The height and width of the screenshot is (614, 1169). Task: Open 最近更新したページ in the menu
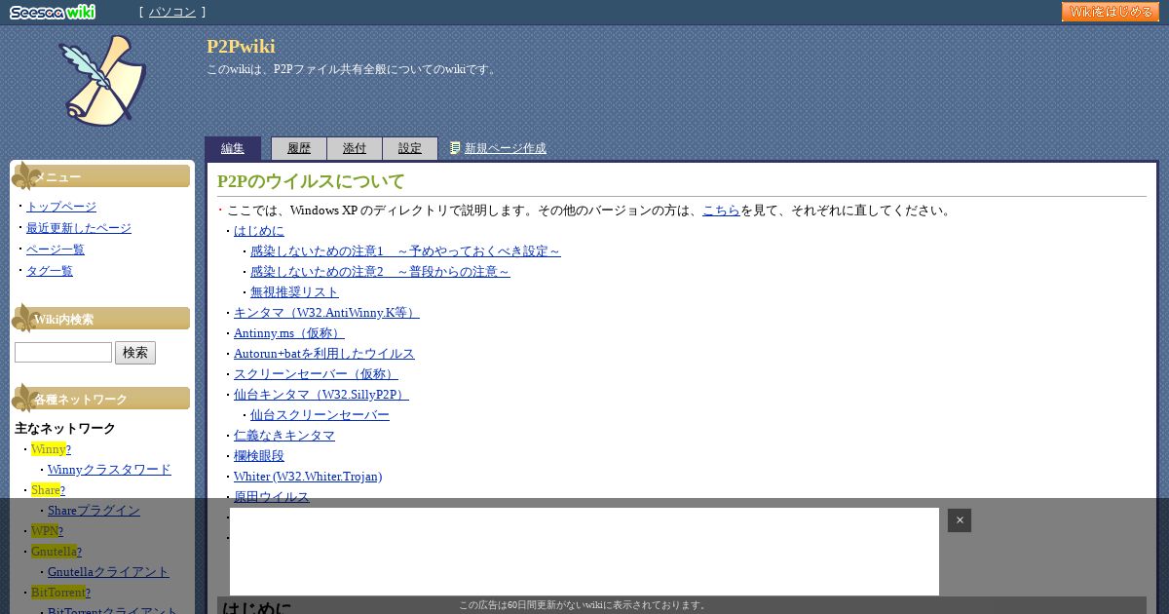click(79, 228)
